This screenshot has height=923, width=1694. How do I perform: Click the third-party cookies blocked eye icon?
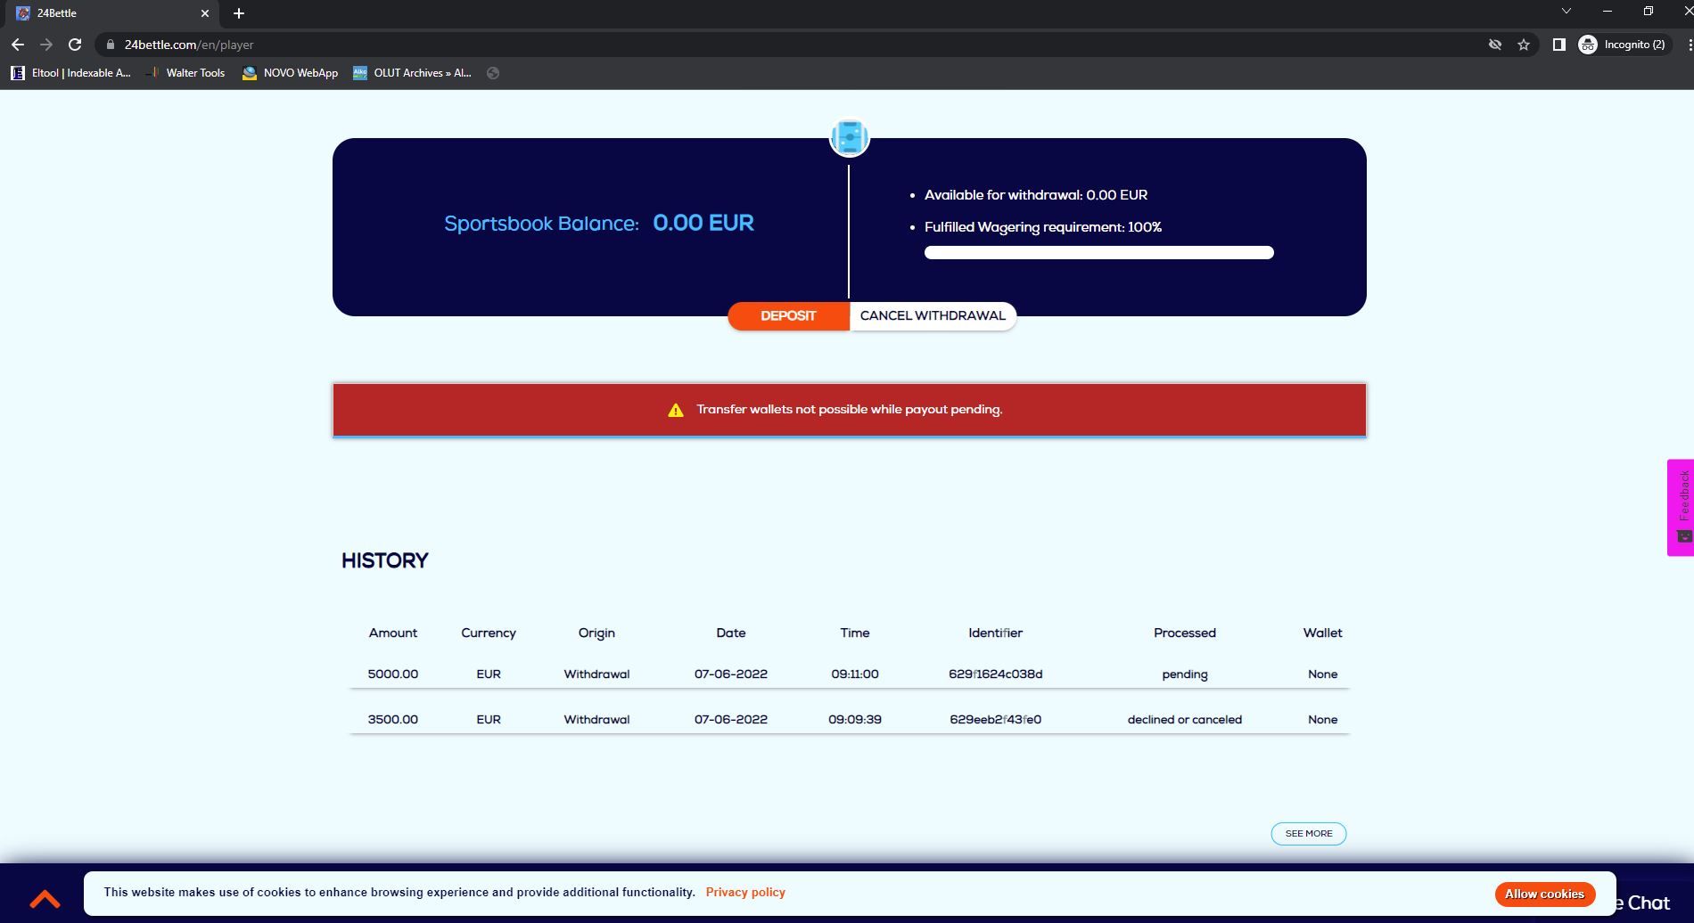click(x=1495, y=45)
